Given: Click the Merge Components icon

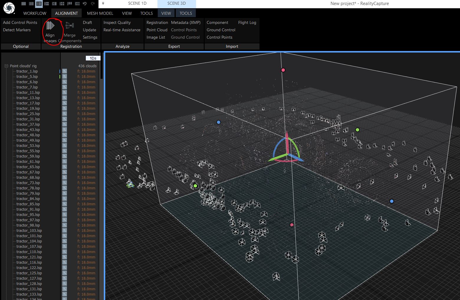Looking at the screenshot, I should pos(70,26).
